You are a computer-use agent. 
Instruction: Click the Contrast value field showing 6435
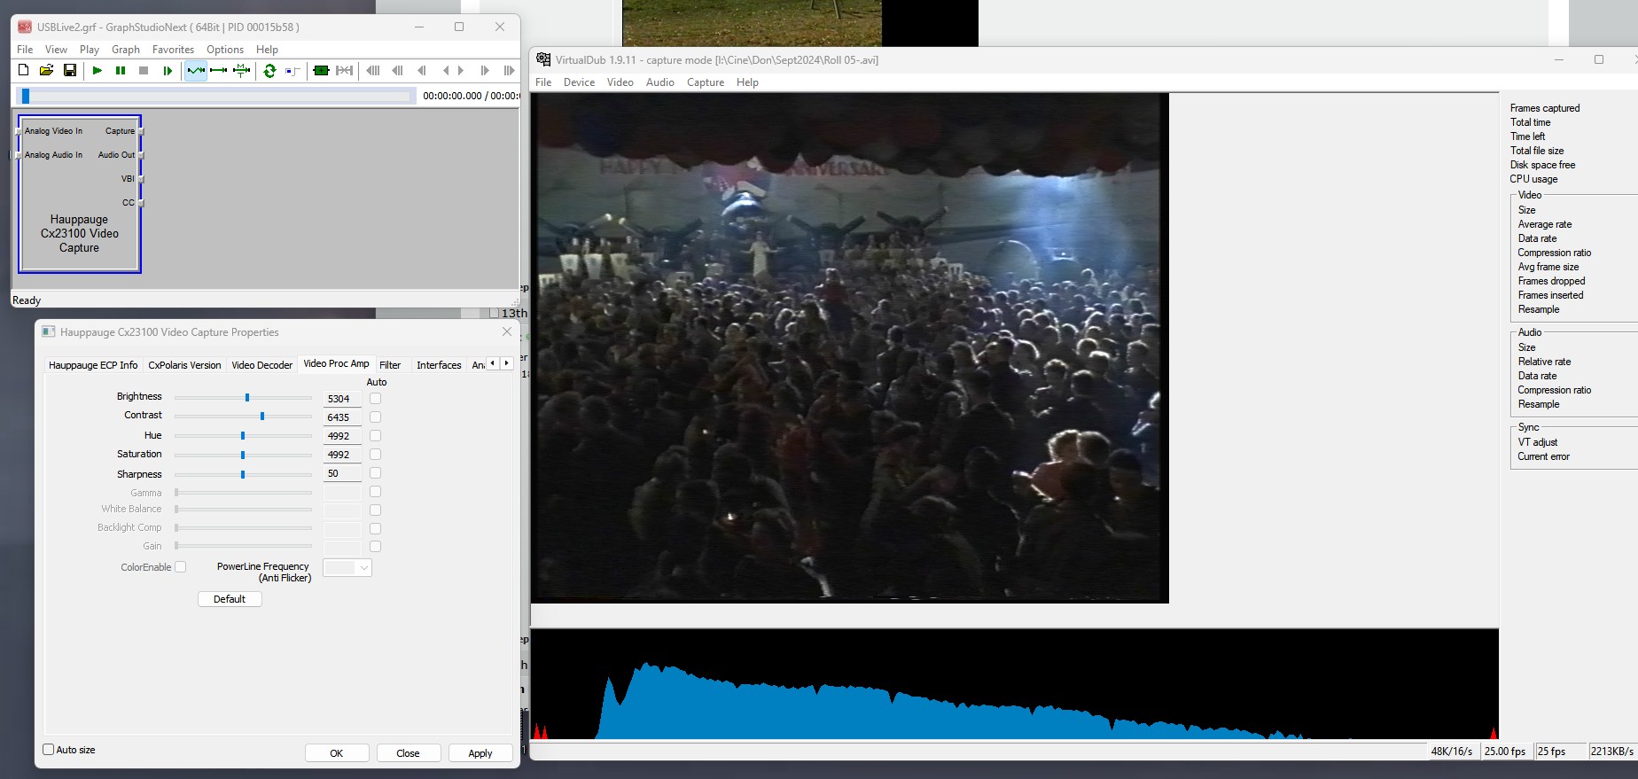[342, 417]
